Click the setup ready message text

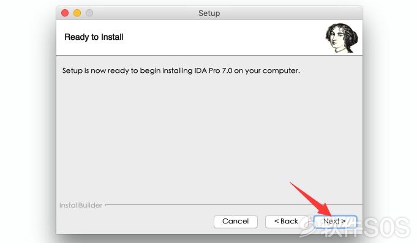pos(181,71)
